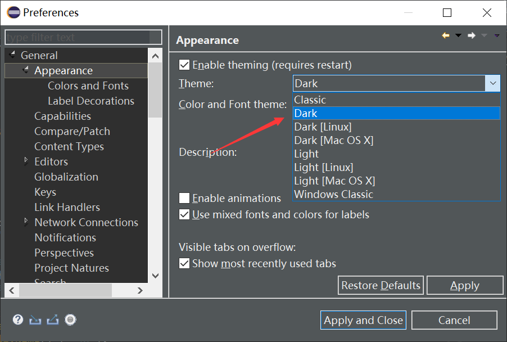Click the Apply button

[x=465, y=285]
